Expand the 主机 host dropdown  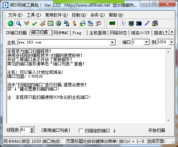click(x=113, y=42)
